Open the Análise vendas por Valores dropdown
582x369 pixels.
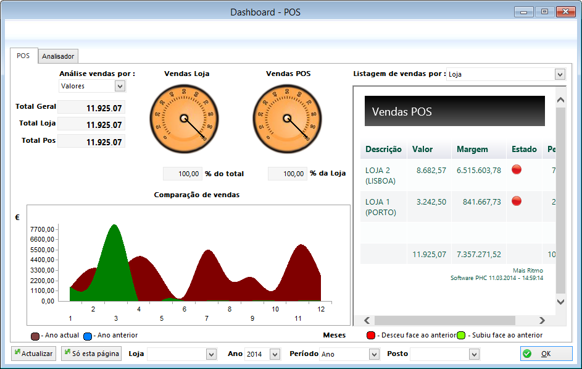coord(120,86)
